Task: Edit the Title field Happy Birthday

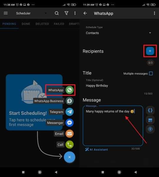Action: coord(118,86)
